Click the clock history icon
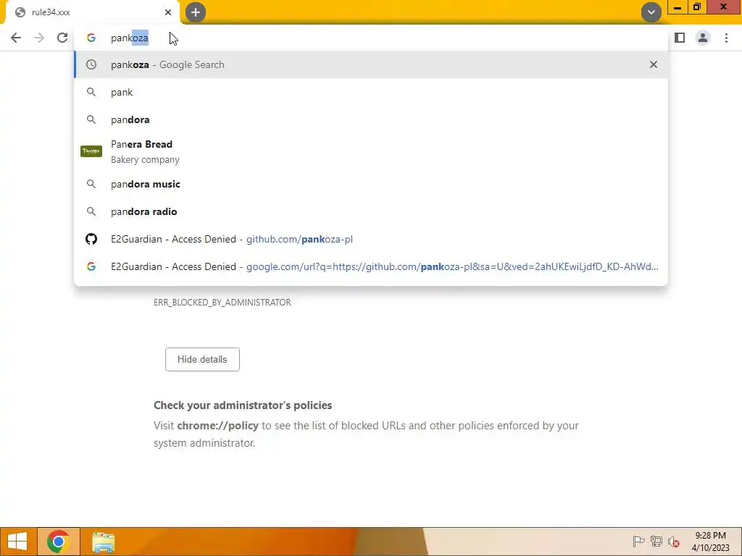Screen dimensions: 742x556 pyautogui.click(x=91, y=64)
